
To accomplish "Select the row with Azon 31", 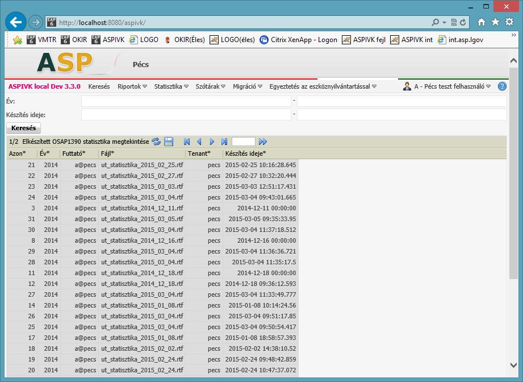I will (152, 219).
